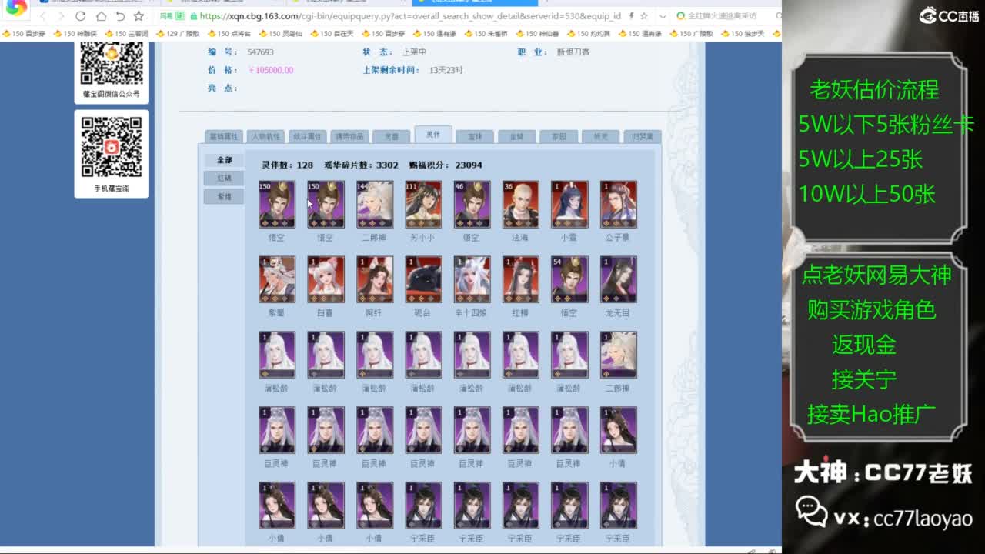
Task: Switch to the 人物抗性 tab
Action: coord(266,136)
